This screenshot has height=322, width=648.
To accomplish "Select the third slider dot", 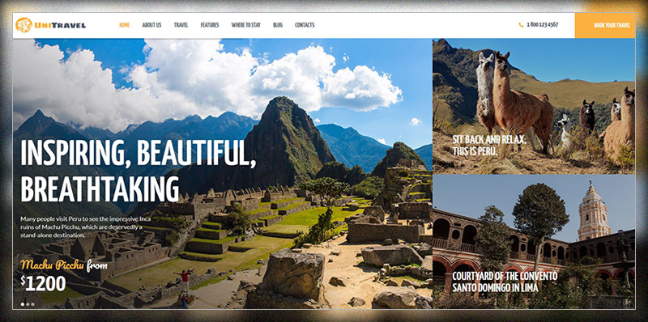I will point(32,304).
